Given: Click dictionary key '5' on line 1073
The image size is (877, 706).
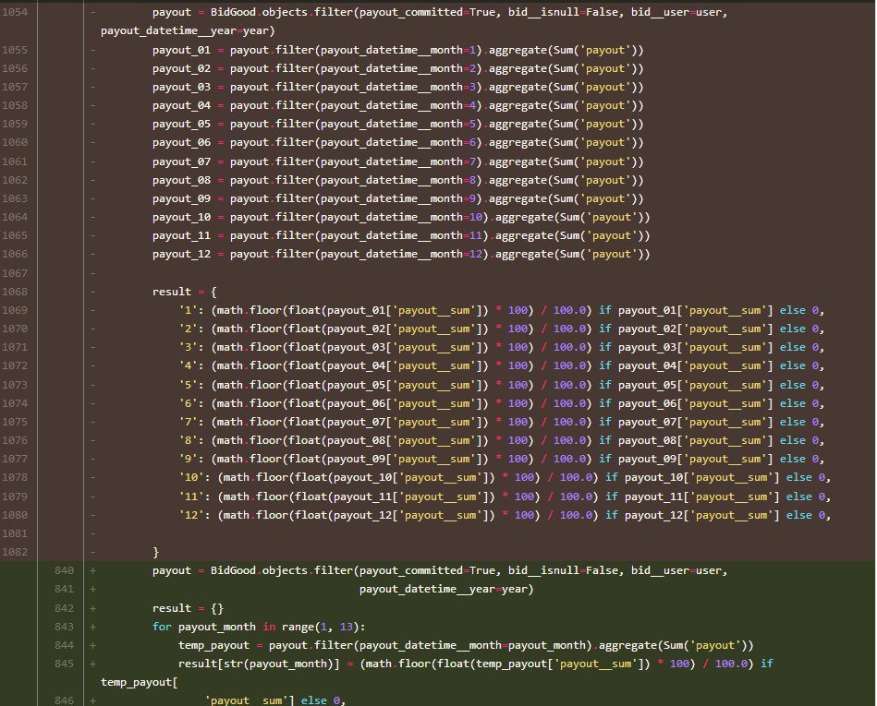Looking at the screenshot, I should 188,385.
